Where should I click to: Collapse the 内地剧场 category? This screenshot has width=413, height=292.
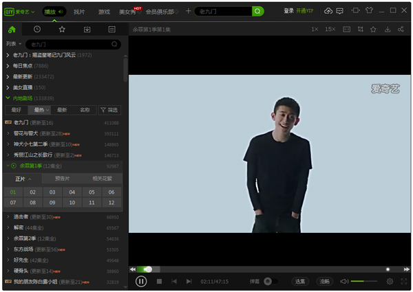coord(8,98)
